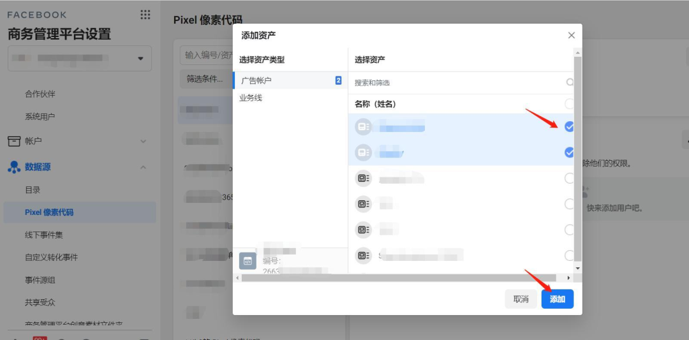
Task: Open 合作伙伴 in the sidebar
Action: 40,94
